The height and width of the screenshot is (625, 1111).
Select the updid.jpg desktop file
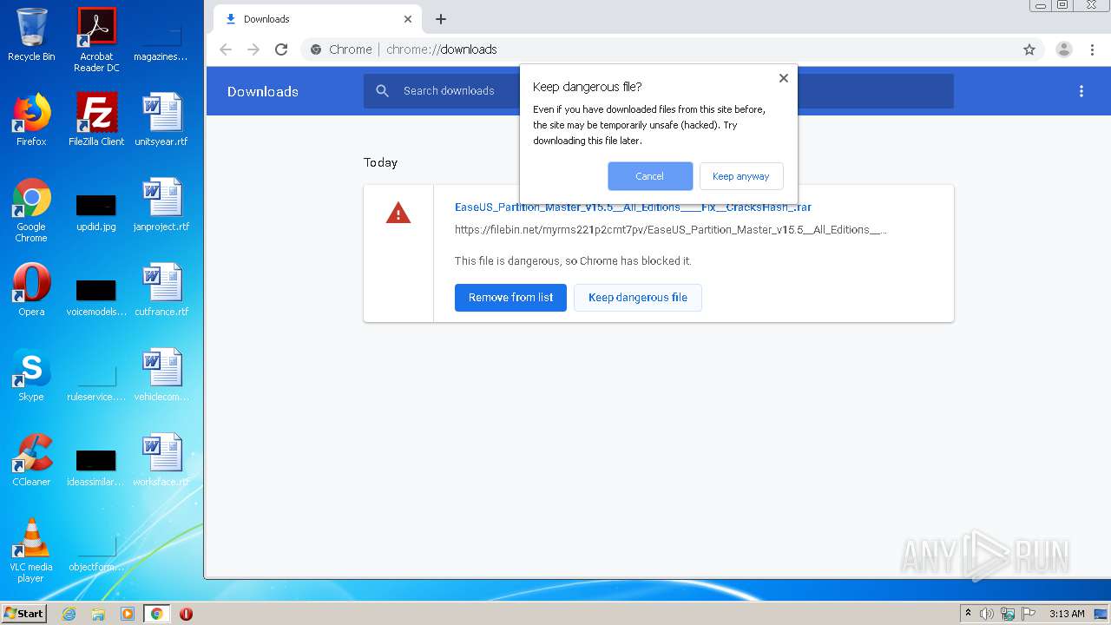pyautogui.click(x=96, y=213)
